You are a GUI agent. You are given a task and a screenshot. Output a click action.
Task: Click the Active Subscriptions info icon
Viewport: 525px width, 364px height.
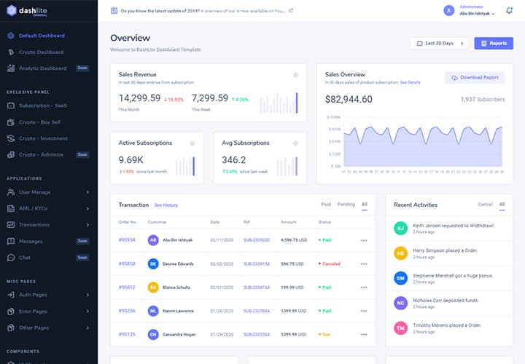click(192, 143)
